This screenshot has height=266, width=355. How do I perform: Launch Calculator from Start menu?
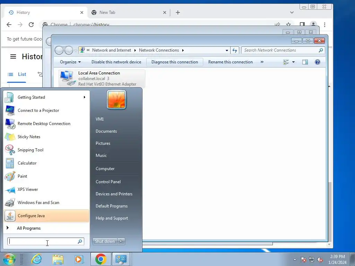pos(46,163)
